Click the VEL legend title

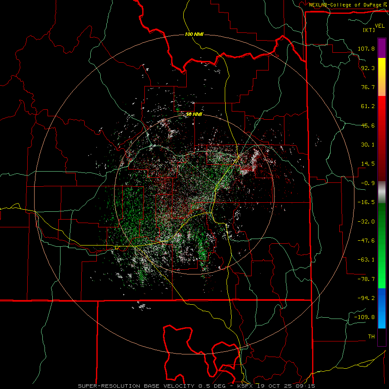380,26
